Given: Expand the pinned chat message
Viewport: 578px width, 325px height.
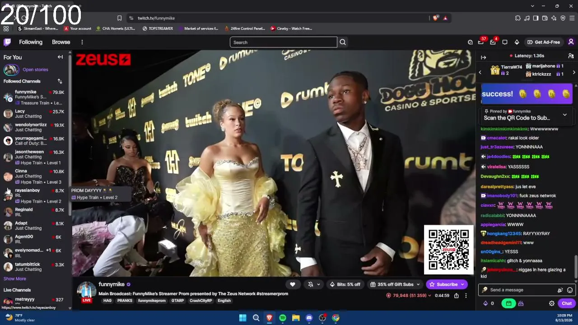Looking at the screenshot, I should pos(564,115).
